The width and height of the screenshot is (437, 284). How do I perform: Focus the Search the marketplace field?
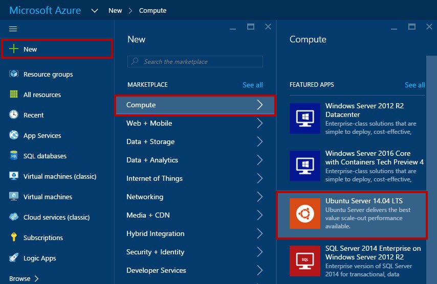tap(195, 61)
